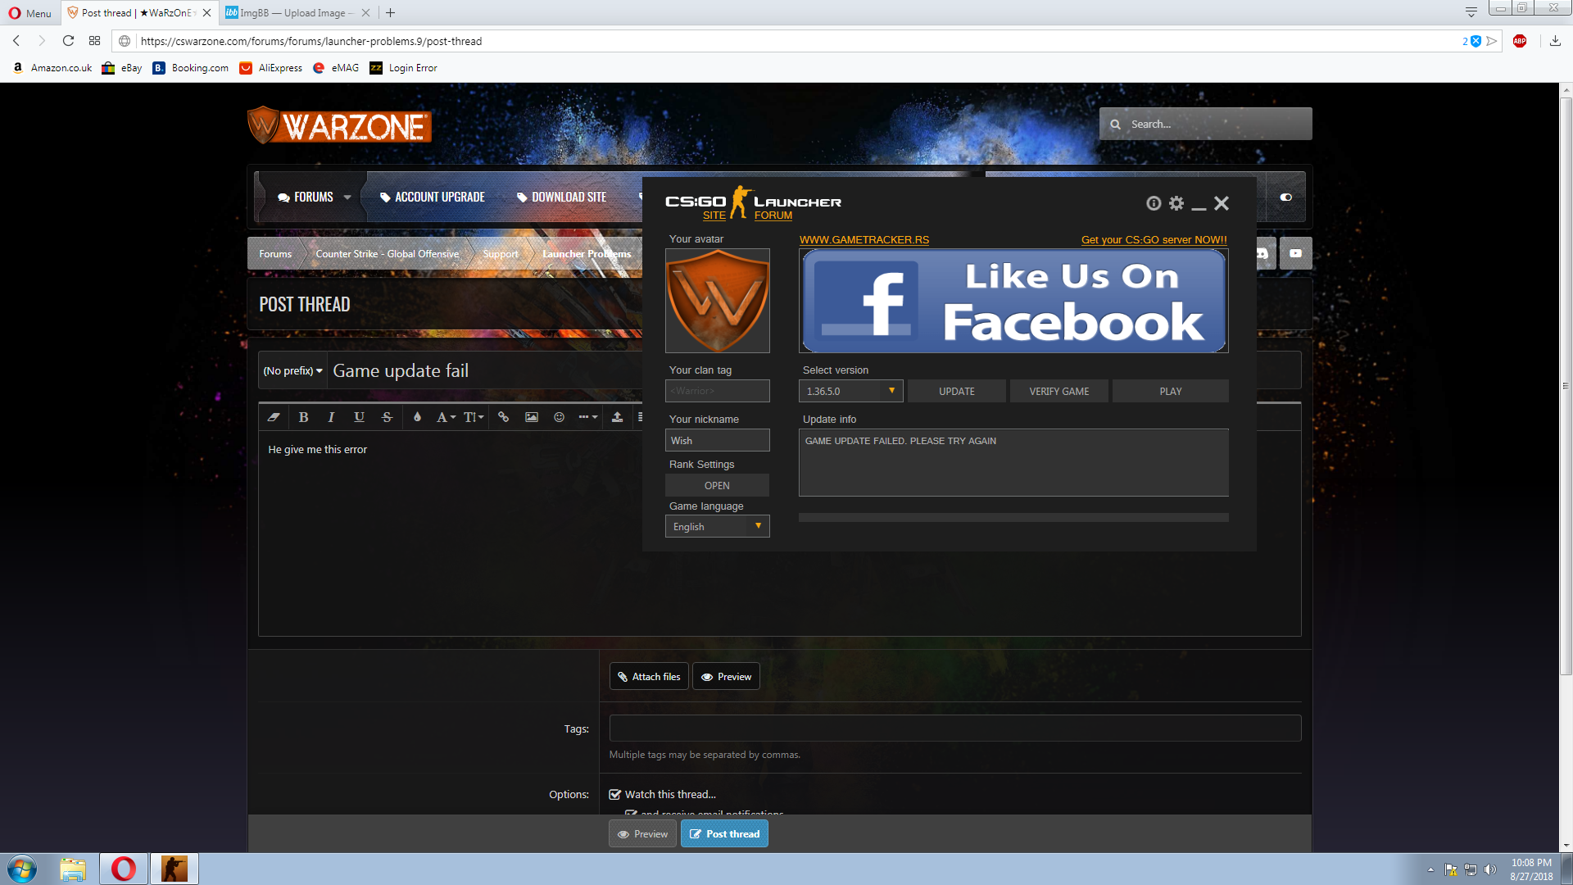This screenshot has height=885, width=1573.
Task: Open launcher info icon
Action: coord(1154,203)
